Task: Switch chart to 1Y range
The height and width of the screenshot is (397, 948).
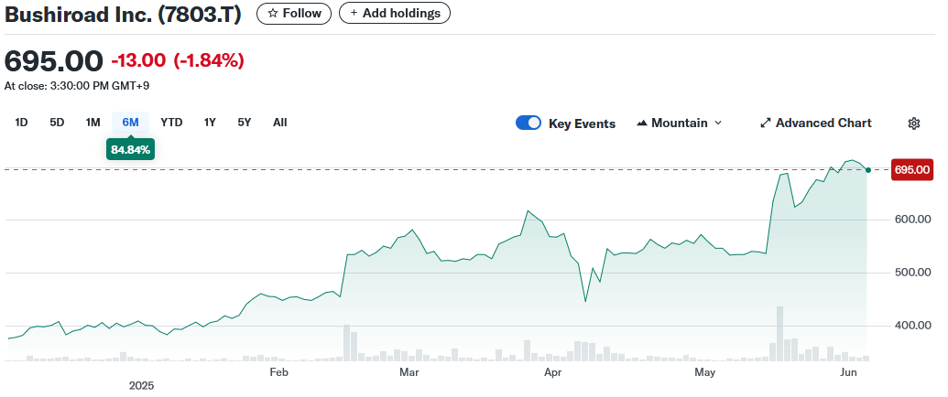Action: [210, 123]
